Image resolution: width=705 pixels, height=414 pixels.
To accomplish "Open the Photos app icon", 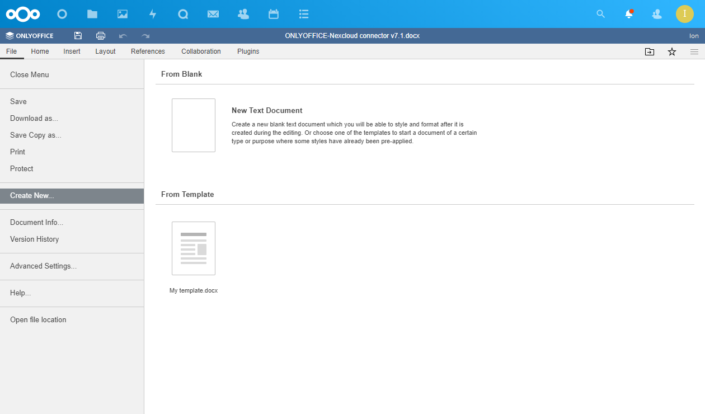I will point(123,14).
